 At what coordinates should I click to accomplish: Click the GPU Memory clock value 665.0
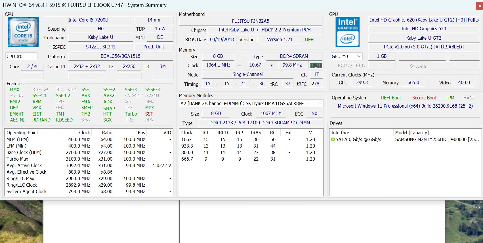[x=413, y=82]
